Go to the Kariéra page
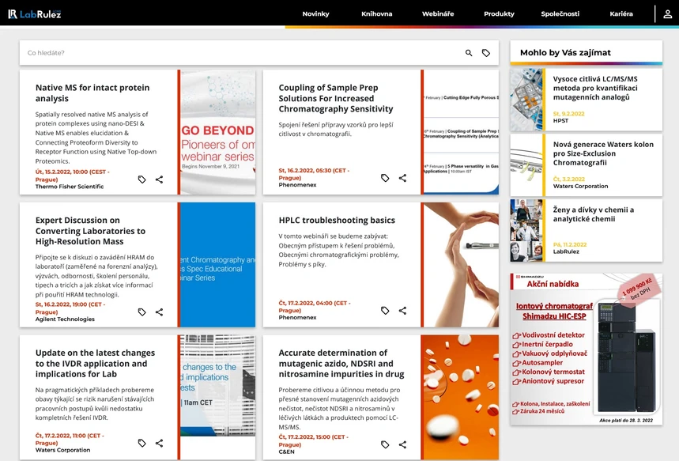 tap(621, 14)
